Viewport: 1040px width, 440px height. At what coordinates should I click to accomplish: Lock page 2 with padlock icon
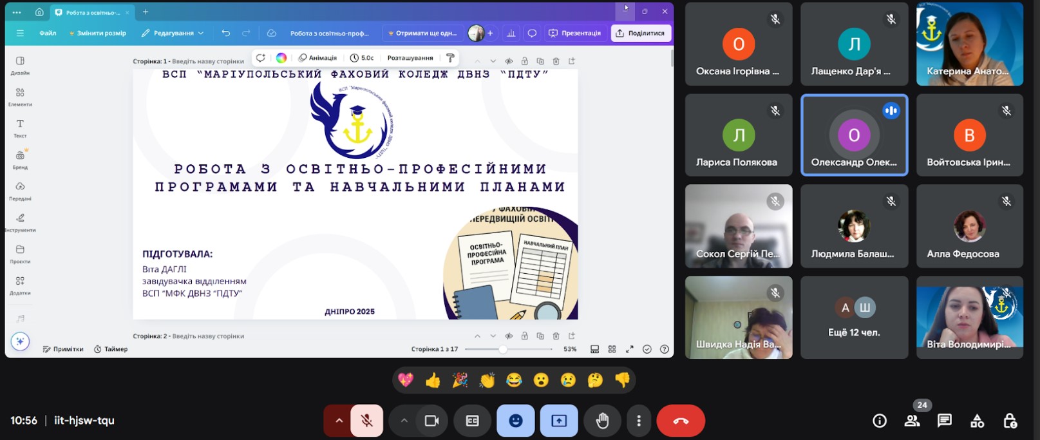(524, 336)
